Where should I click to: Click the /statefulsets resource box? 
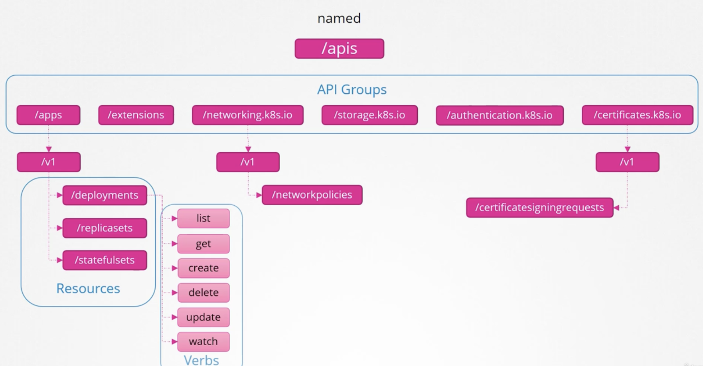point(105,260)
